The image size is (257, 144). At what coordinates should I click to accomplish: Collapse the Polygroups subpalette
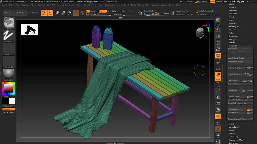(233, 46)
